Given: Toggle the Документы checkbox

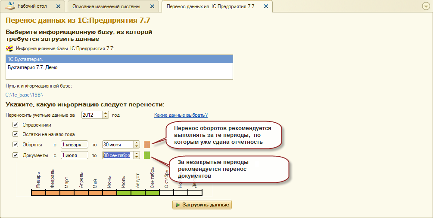Looking at the screenshot, I should [x=16, y=155].
